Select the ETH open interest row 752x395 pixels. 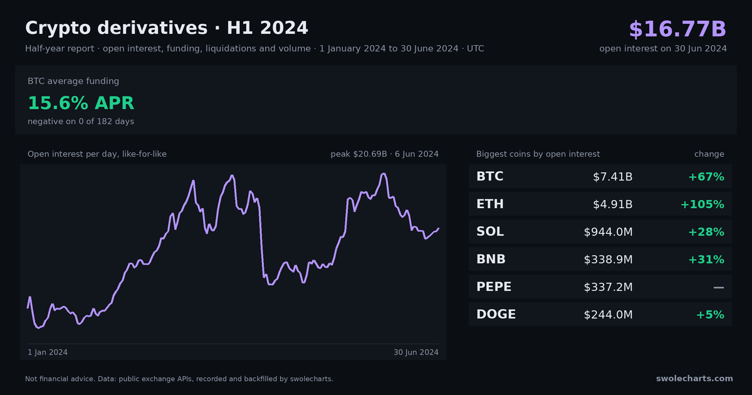600,204
